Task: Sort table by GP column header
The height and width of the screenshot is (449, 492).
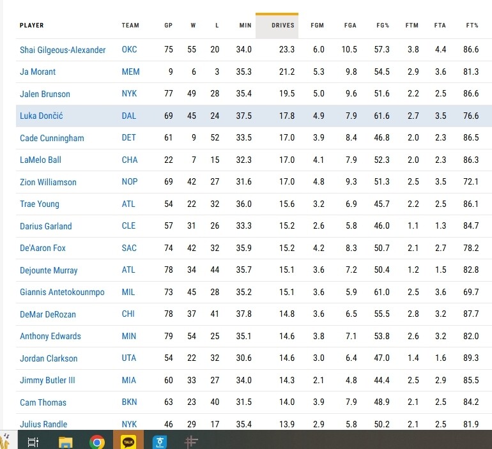Action: (169, 26)
